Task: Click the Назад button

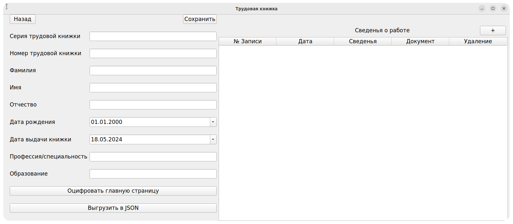Action: [x=23, y=19]
